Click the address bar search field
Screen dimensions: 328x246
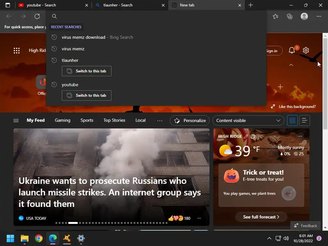(156, 16)
